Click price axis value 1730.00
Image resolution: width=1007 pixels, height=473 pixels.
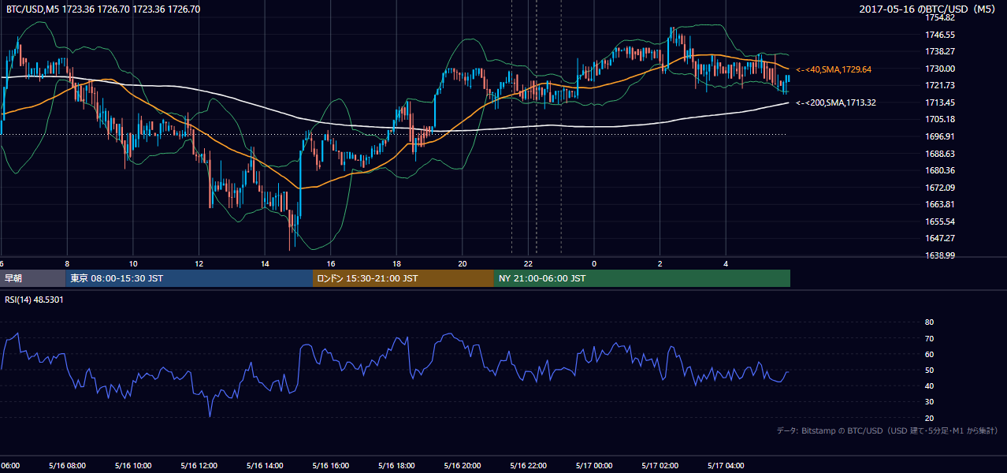pos(940,69)
